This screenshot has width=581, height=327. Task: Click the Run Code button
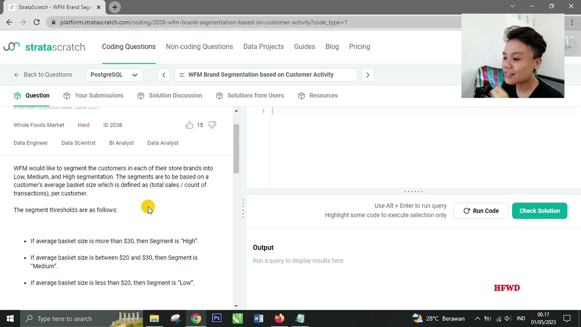pos(481,211)
